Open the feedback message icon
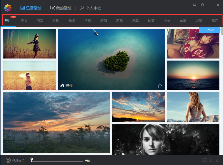The height and width of the screenshot is (165, 223). click(x=194, y=5)
